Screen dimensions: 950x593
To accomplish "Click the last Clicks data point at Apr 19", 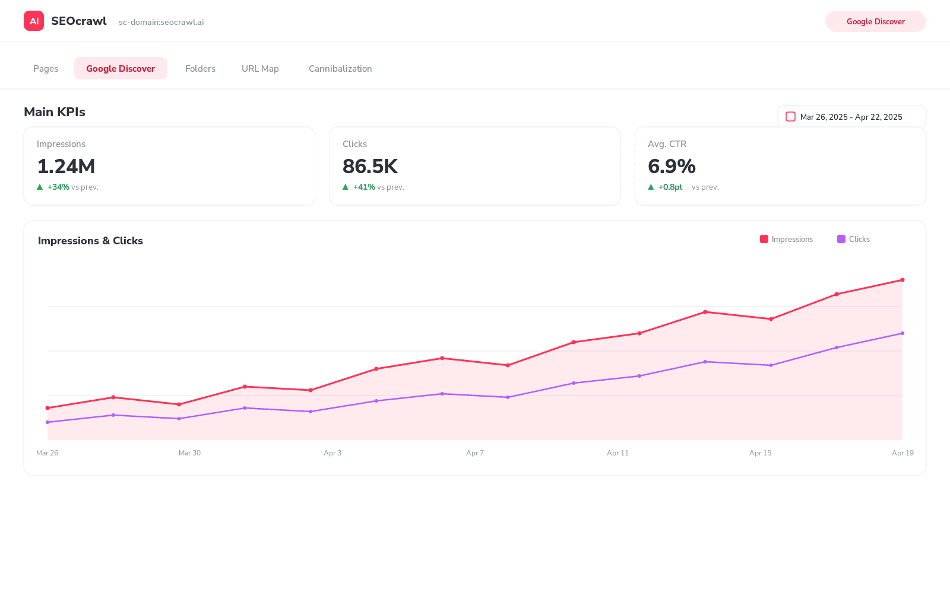I will (902, 333).
